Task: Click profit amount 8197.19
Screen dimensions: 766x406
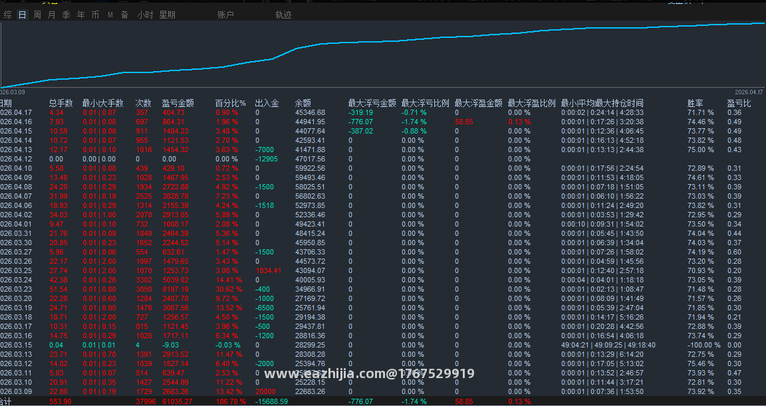Action: click(x=175, y=289)
